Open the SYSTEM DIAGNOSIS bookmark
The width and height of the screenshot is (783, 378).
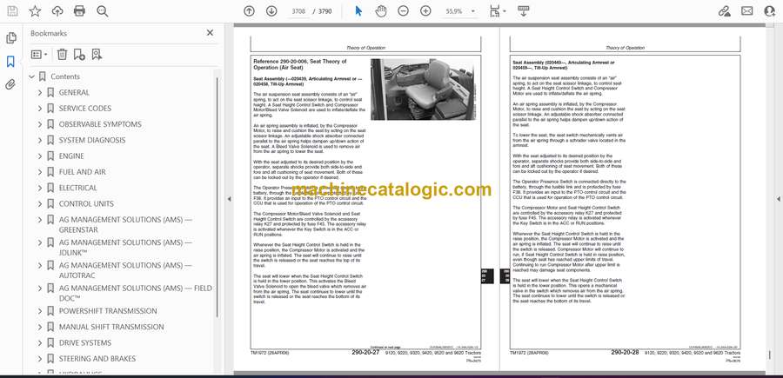click(92, 140)
